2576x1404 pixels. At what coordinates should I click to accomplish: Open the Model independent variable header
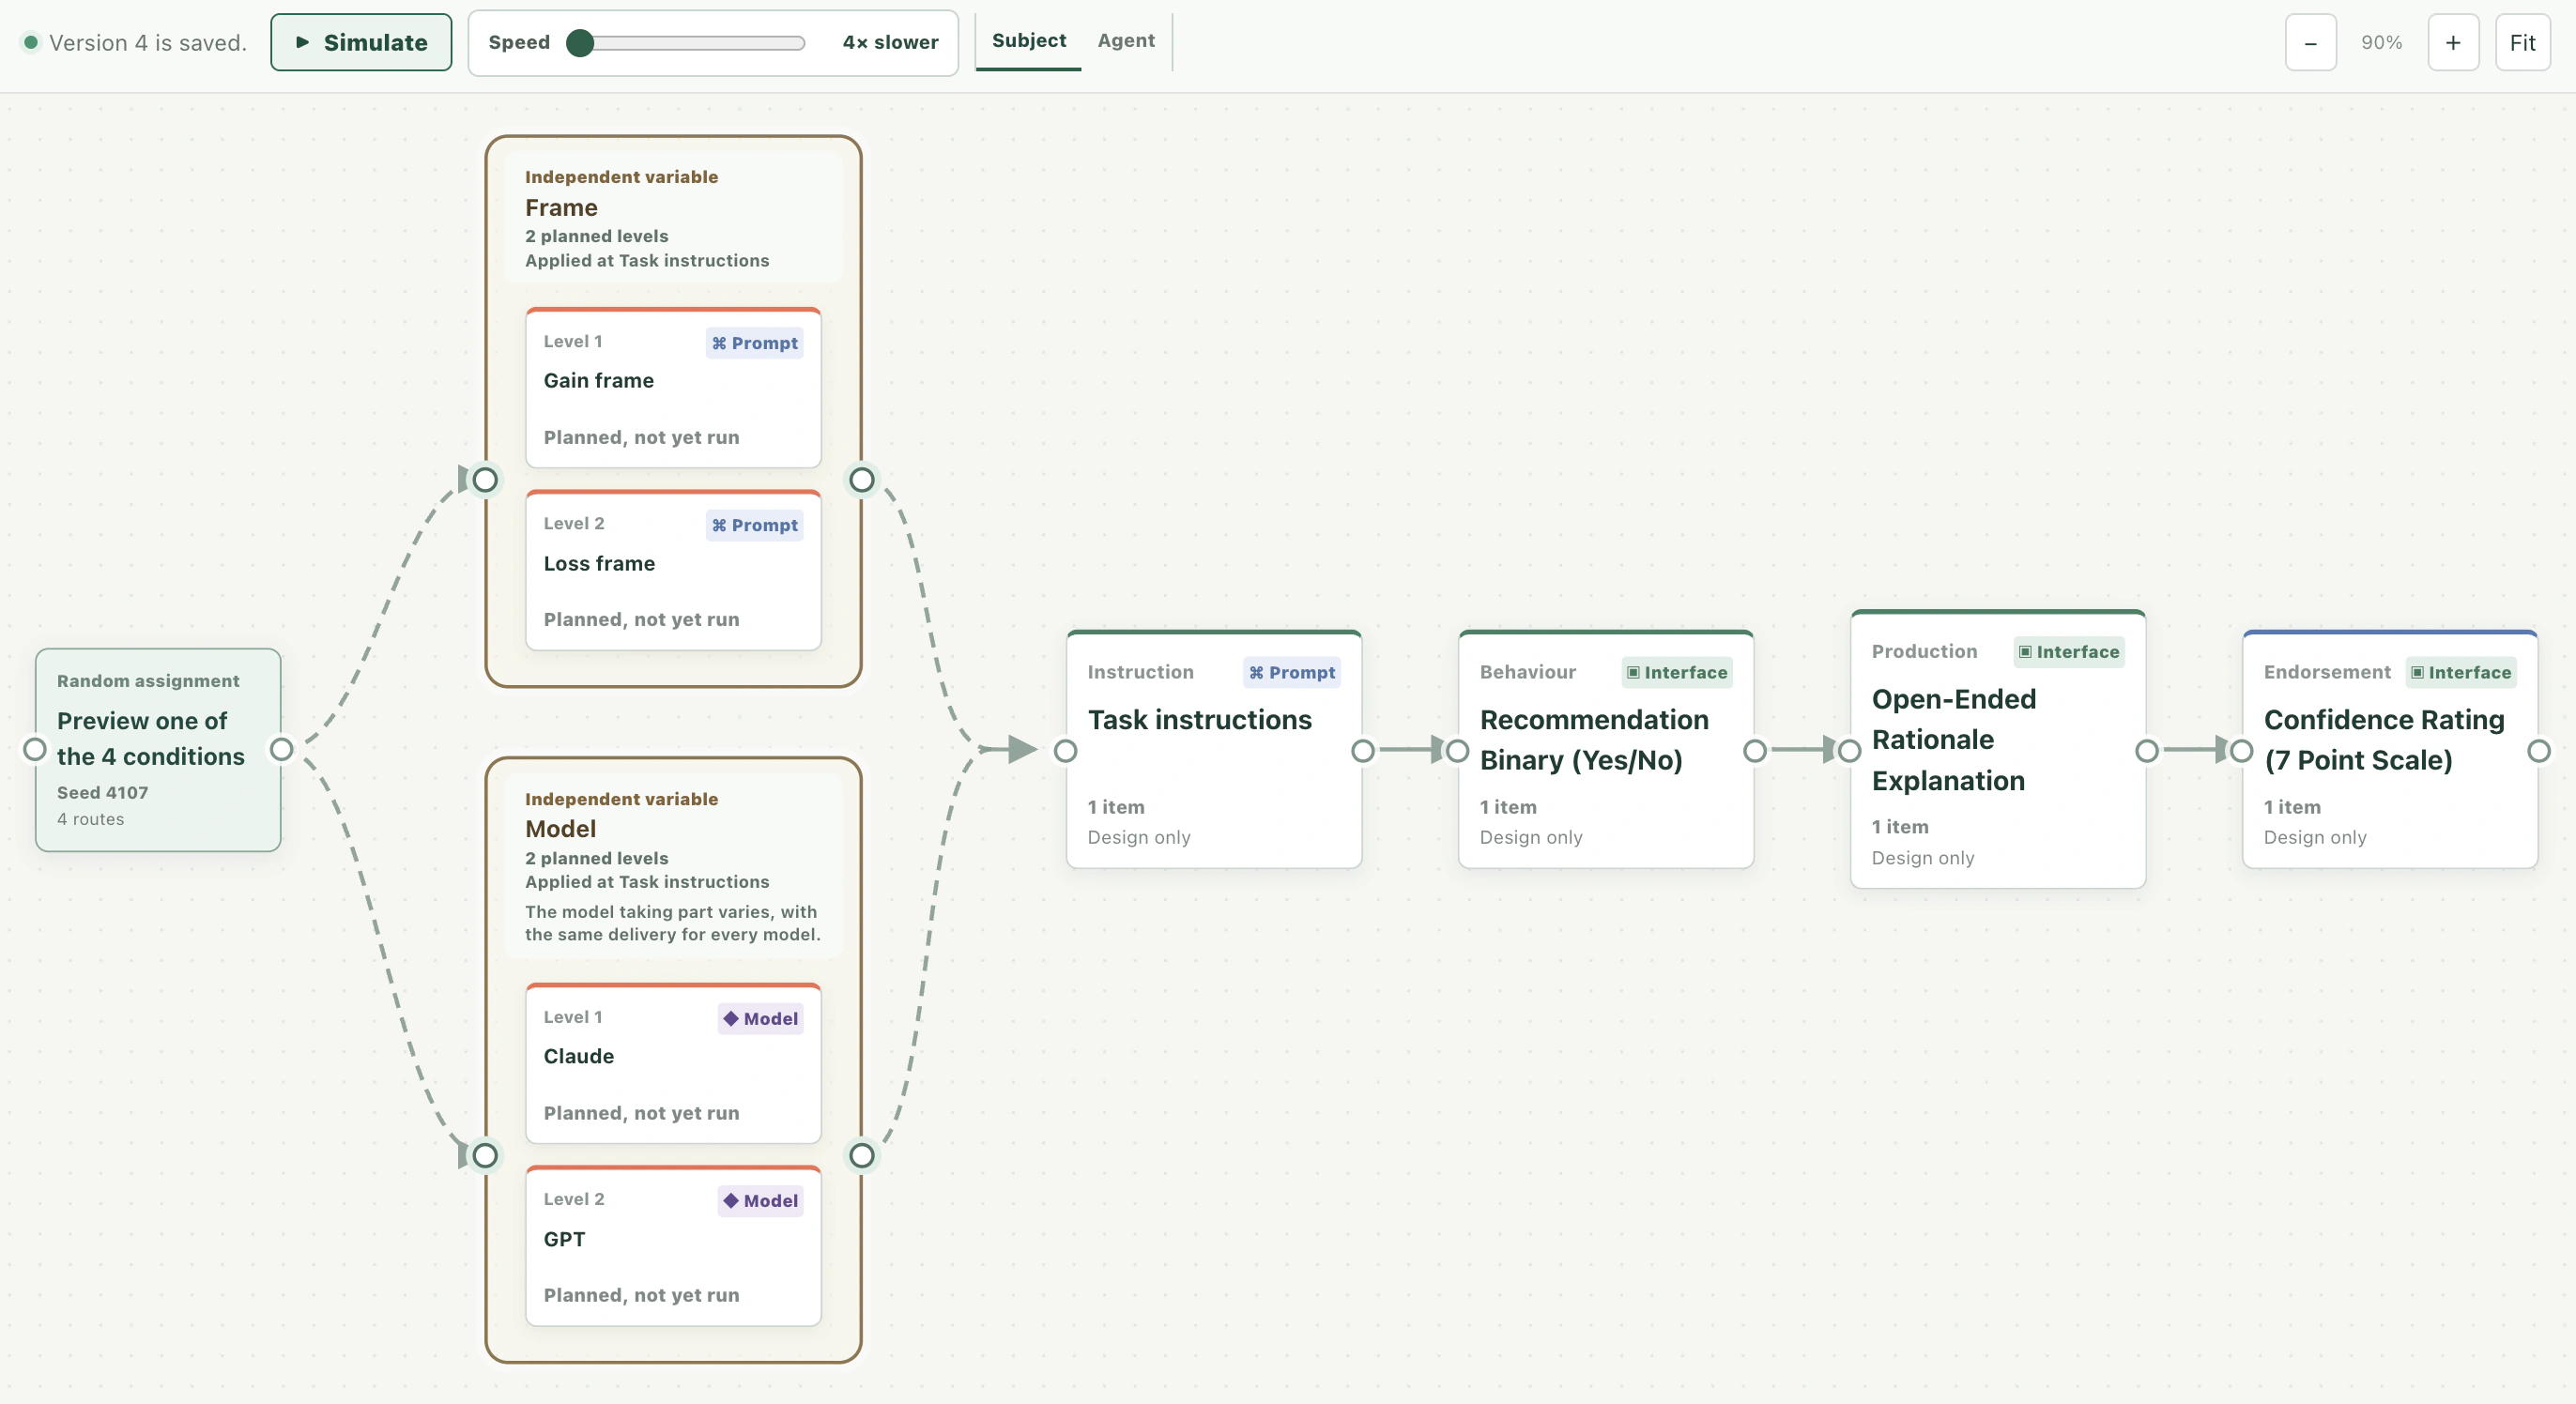[x=673, y=866]
